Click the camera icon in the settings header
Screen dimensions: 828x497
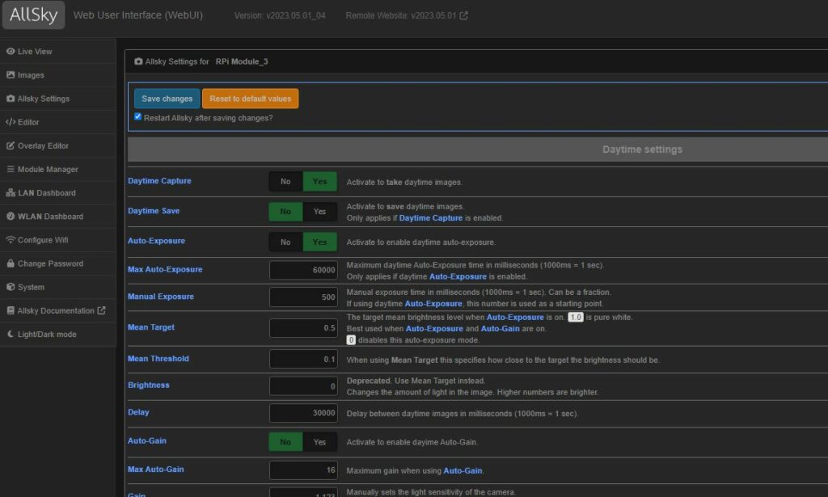(x=138, y=61)
